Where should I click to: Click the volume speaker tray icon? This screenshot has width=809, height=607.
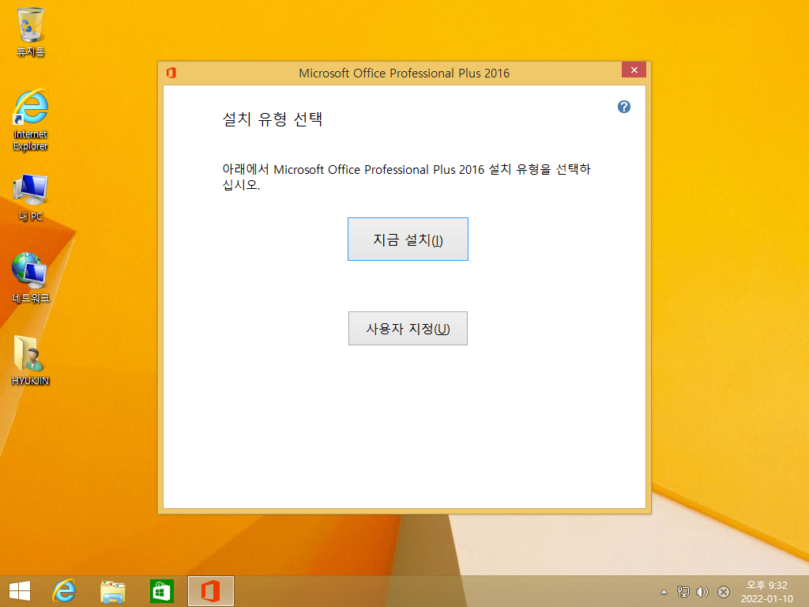(702, 591)
